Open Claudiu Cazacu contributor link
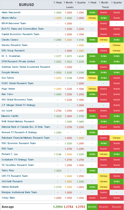Screen dimensions: 124x210 [x=10, y=40]
